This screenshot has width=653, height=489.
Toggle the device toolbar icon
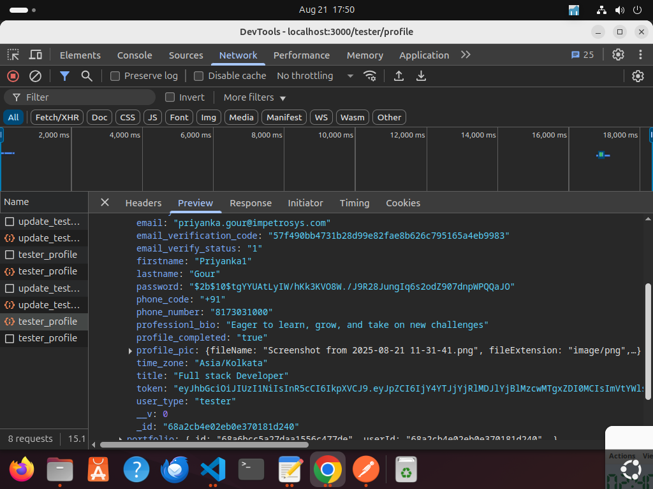(x=36, y=55)
